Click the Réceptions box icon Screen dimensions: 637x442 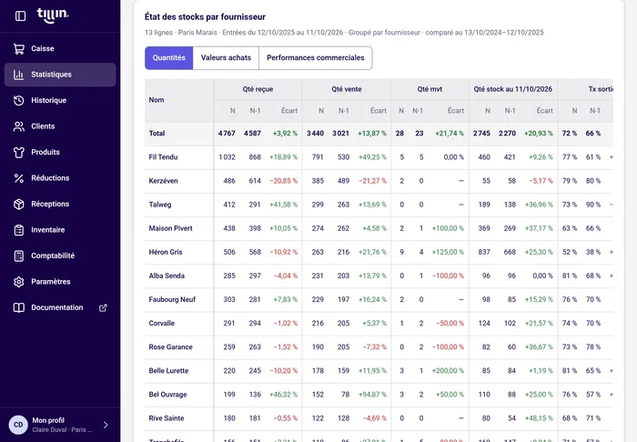pyautogui.click(x=19, y=204)
